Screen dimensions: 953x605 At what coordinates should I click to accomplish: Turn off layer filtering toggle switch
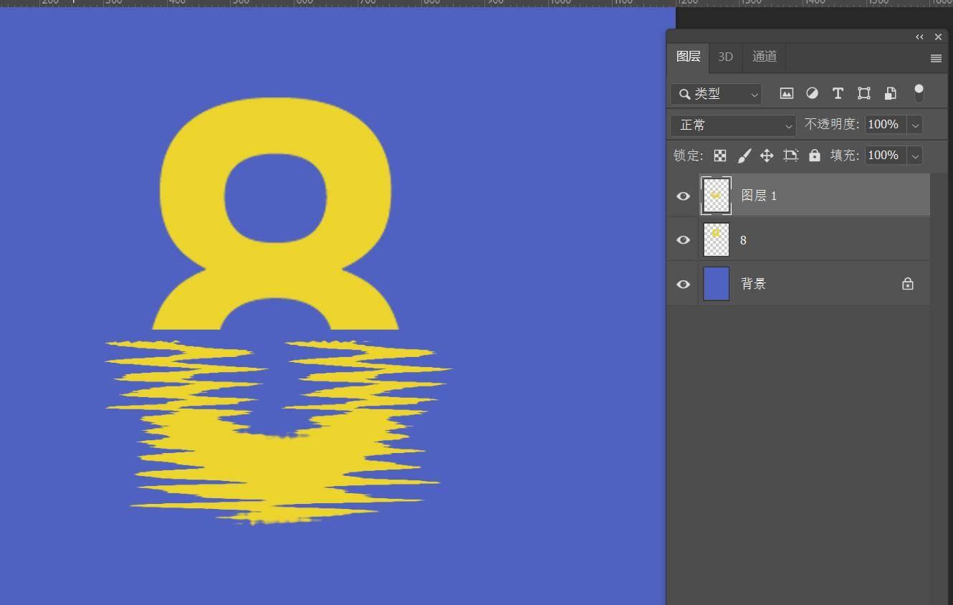[919, 92]
